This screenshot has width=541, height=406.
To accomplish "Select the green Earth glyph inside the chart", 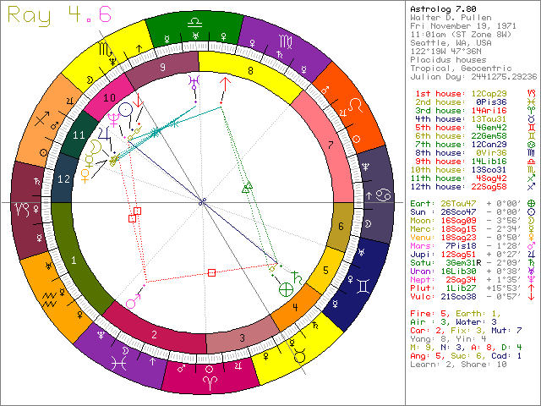I will coord(286,289).
